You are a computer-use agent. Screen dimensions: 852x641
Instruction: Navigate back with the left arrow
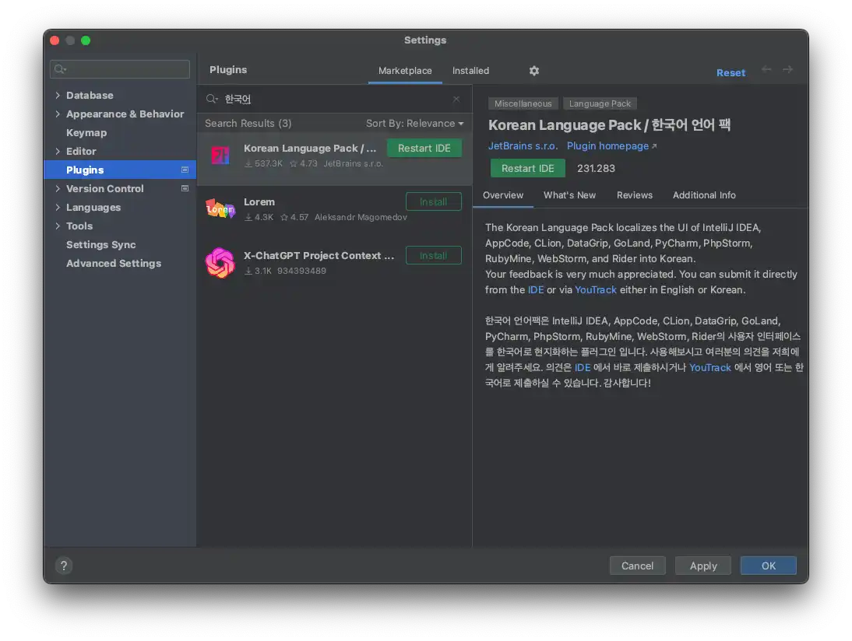766,69
